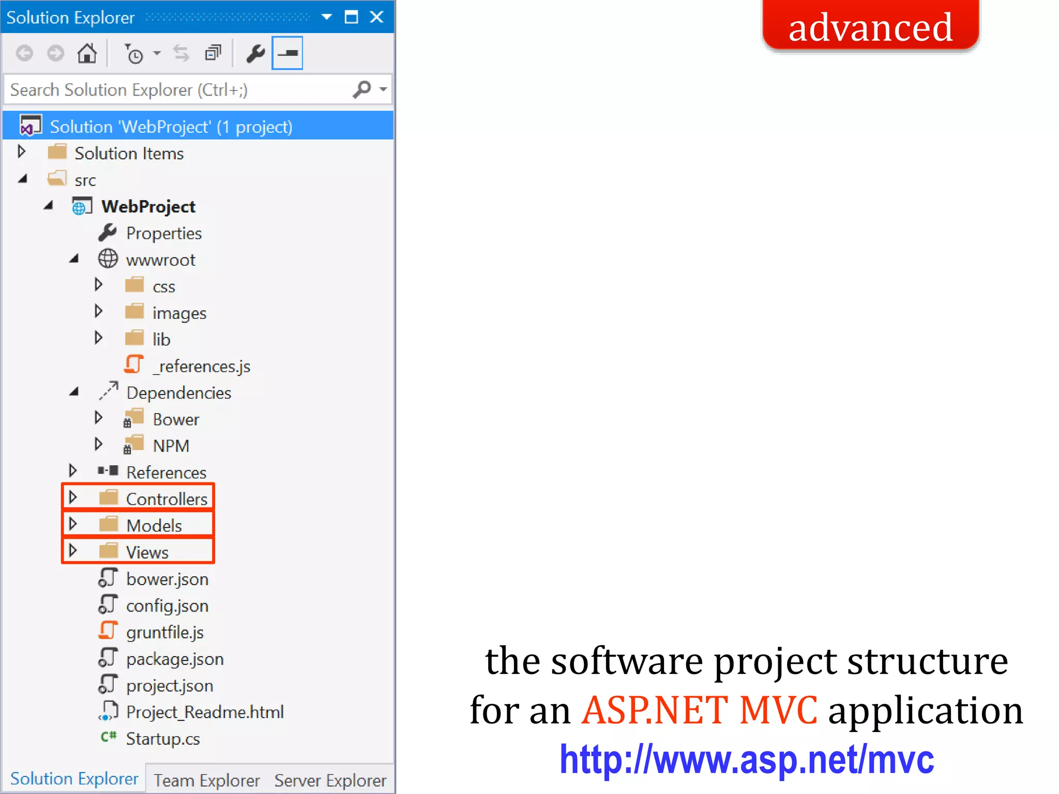Collapse the wwwroot node
The image size is (1059, 794).
pos(74,258)
